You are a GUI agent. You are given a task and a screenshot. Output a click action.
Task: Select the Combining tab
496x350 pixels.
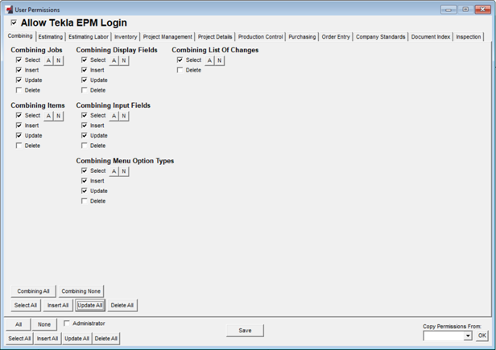[x=20, y=35]
